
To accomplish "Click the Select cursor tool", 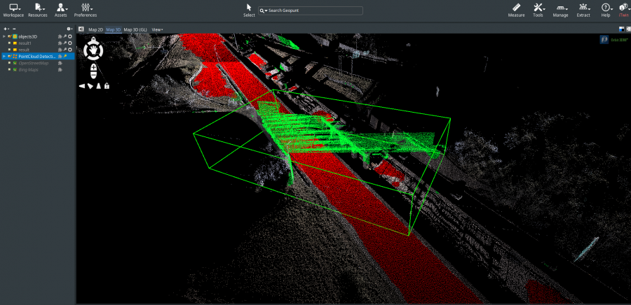I will (x=249, y=8).
